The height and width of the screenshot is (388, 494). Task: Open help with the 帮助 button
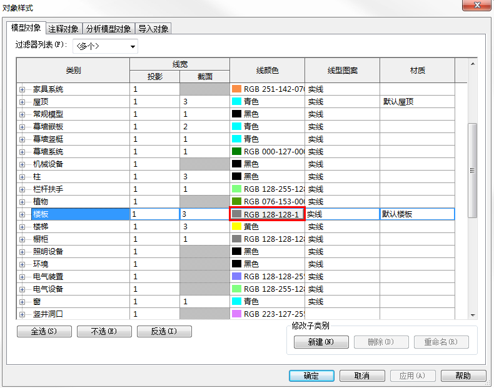[463, 376]
